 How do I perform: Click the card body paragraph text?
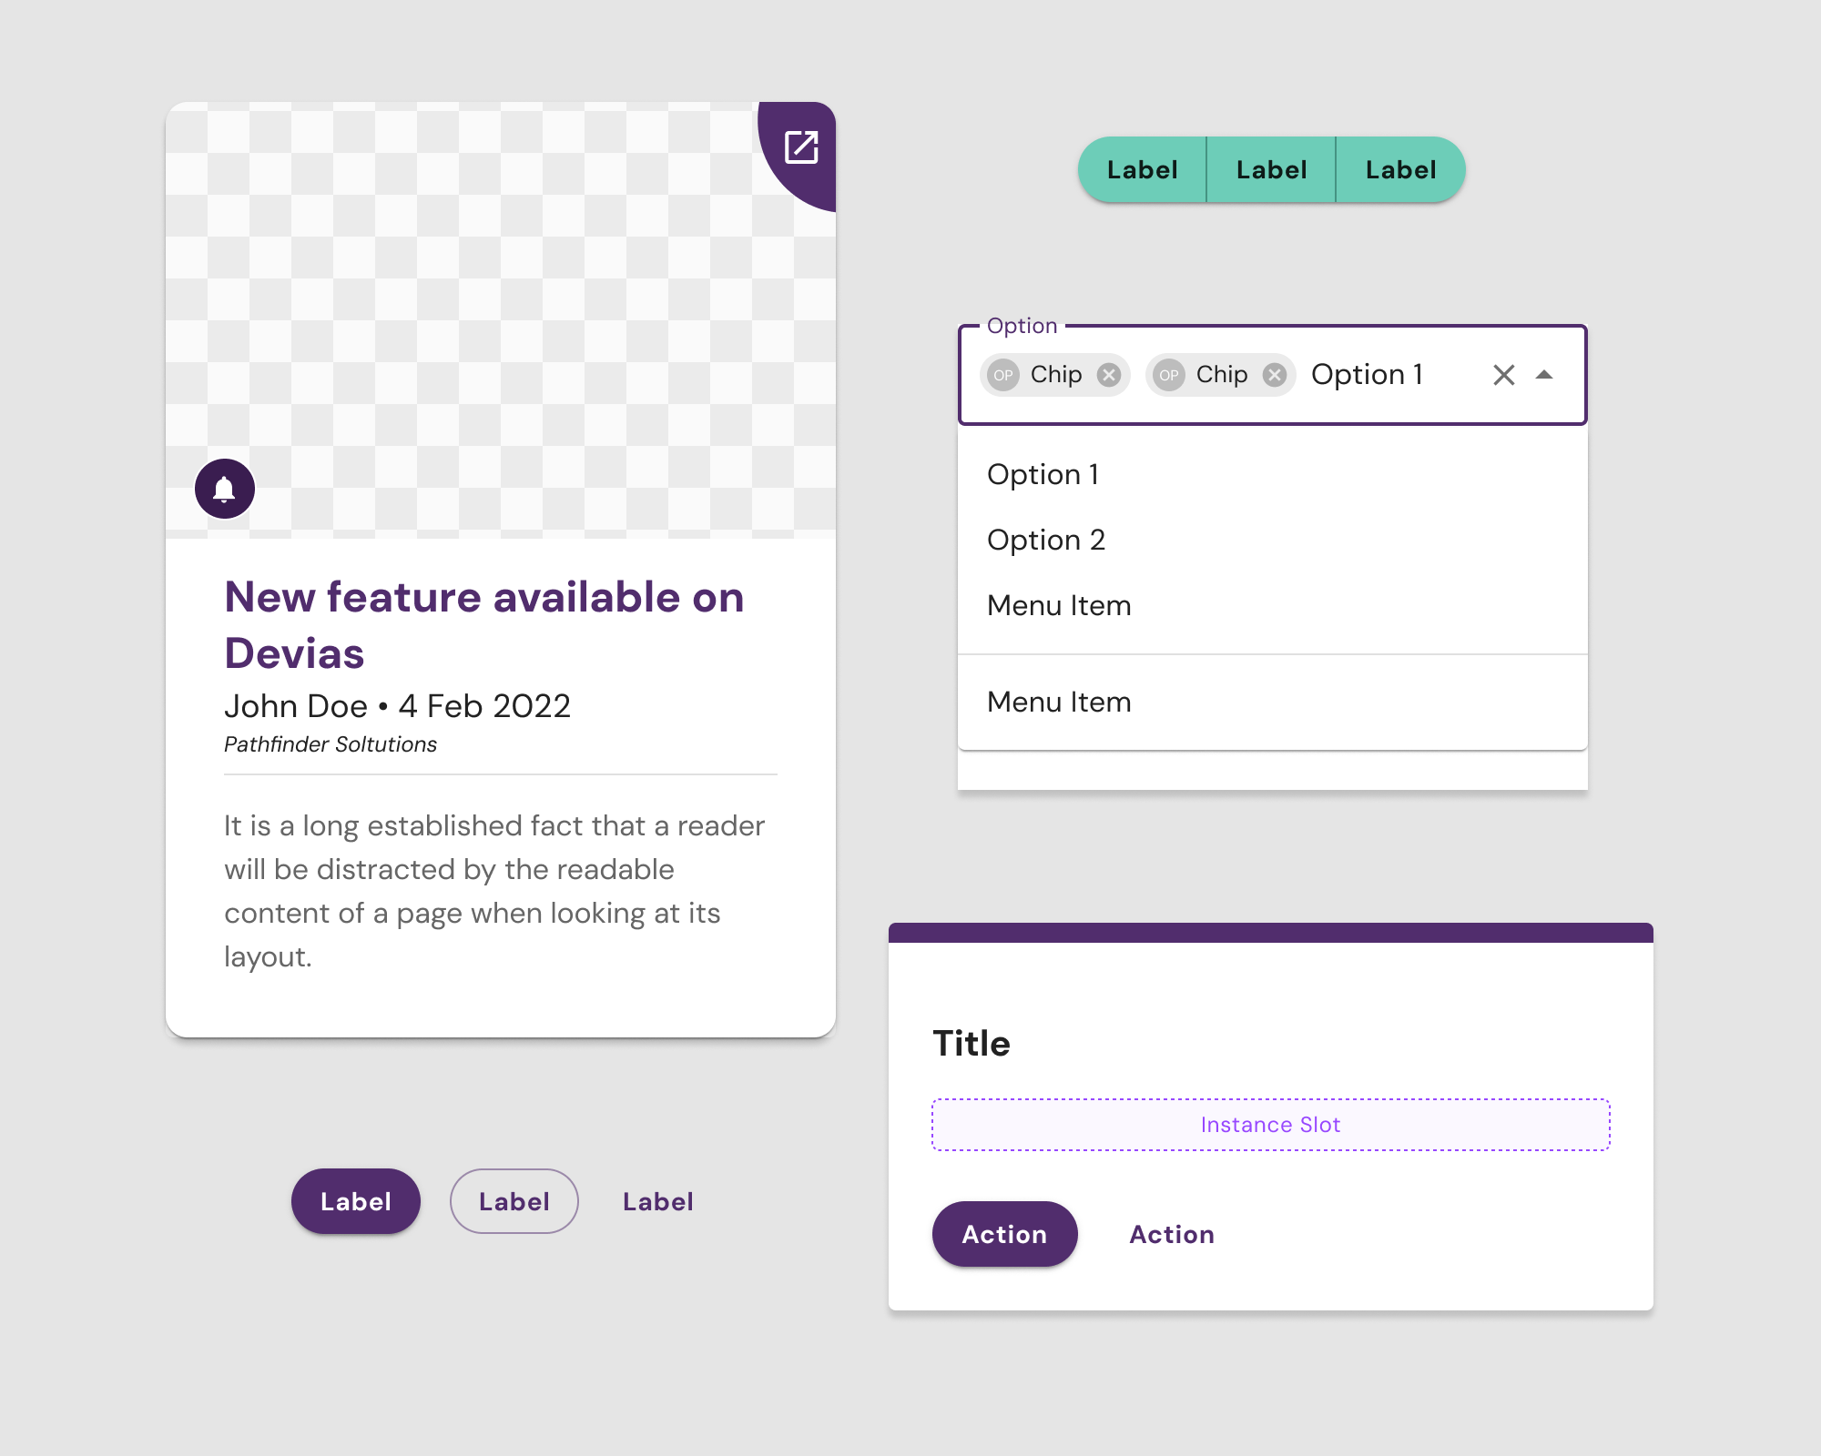pyautogui.click(x=494, y=891)
